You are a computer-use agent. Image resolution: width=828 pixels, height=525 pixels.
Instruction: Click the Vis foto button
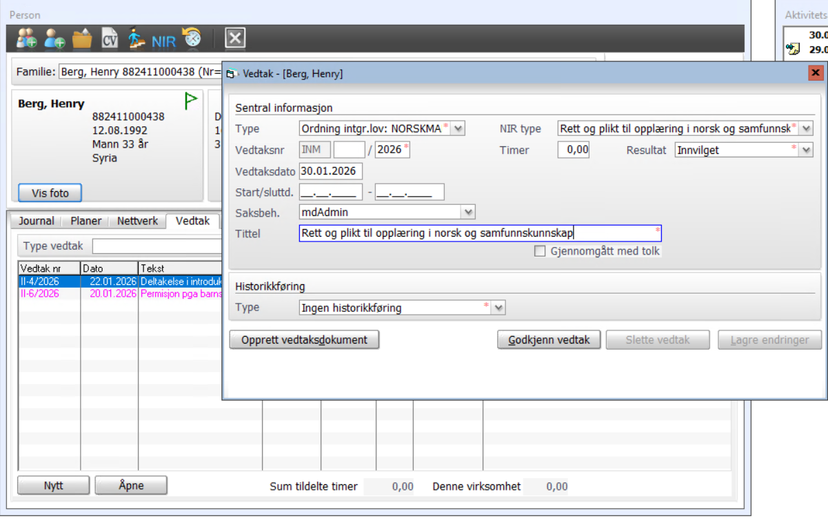(50, 193)
